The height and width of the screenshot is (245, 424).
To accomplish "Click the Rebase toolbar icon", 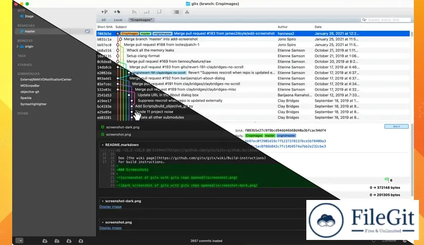I will click(x=159, y=12).
